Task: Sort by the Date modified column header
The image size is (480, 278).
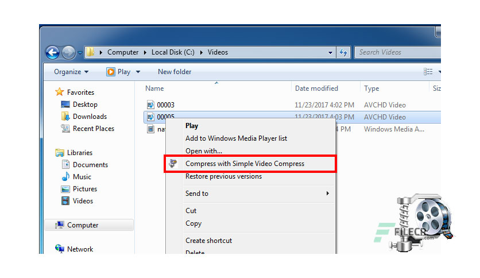Action: (x=316, y=88)
